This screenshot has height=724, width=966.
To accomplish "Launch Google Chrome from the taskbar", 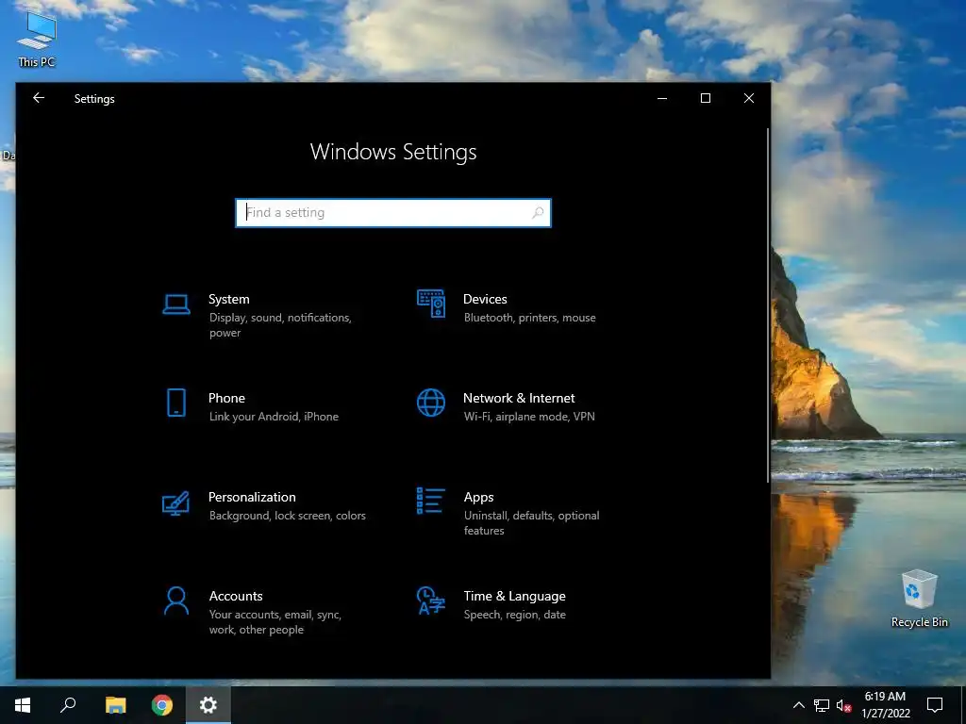I will 162,705.
